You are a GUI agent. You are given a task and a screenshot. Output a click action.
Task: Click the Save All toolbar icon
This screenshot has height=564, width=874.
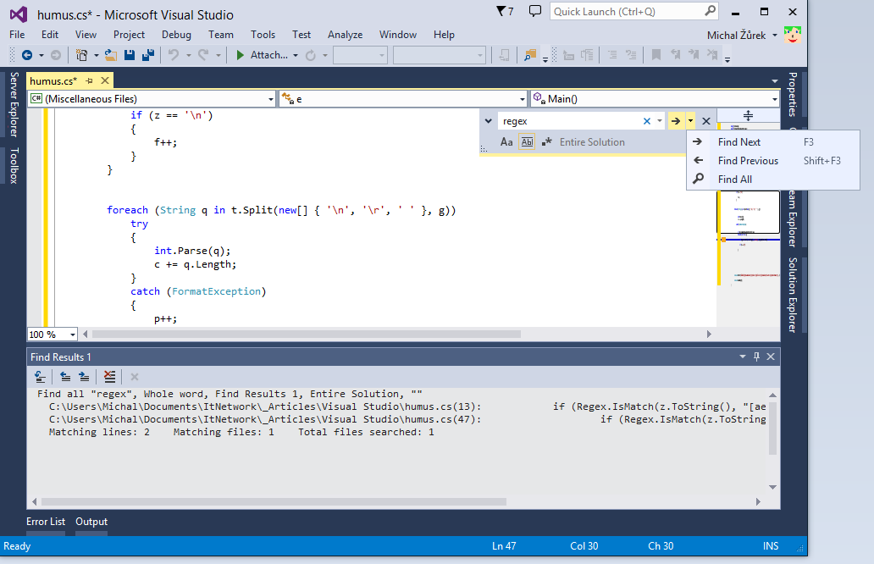click(x=146, y=54)
